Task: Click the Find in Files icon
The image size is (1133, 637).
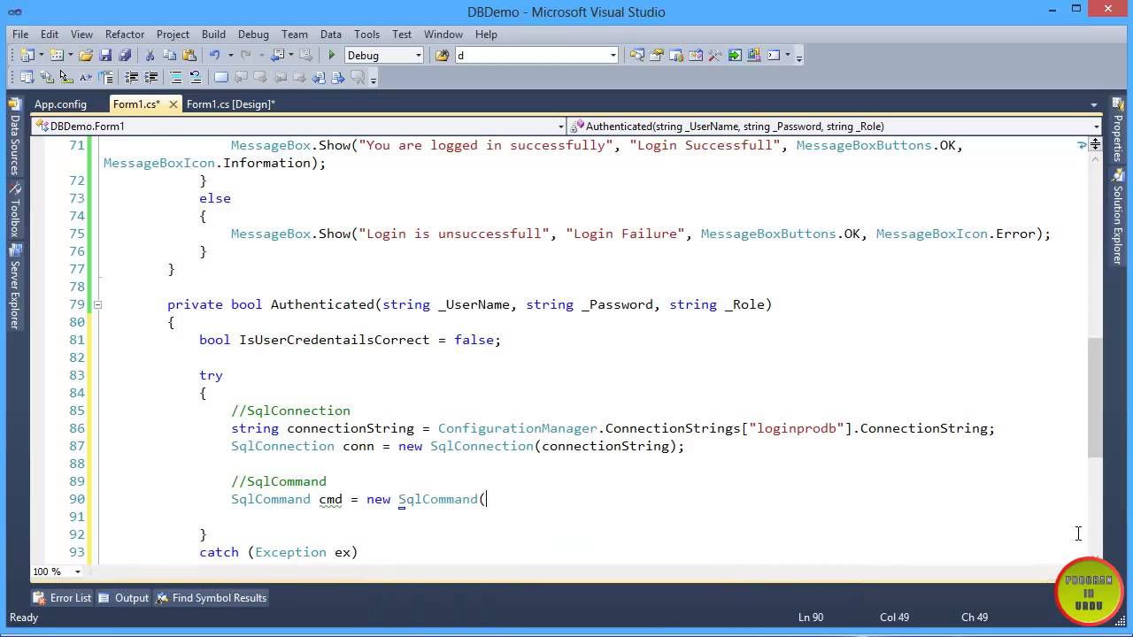Action: [x=442, y=55]
